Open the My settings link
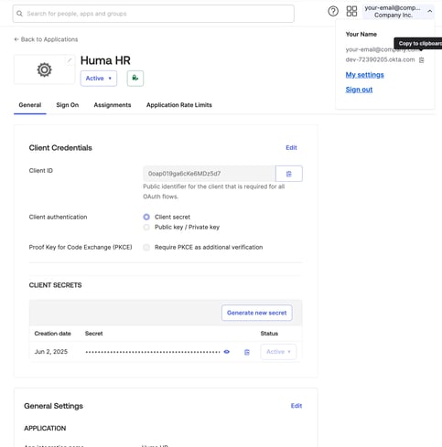 (364, 75)
